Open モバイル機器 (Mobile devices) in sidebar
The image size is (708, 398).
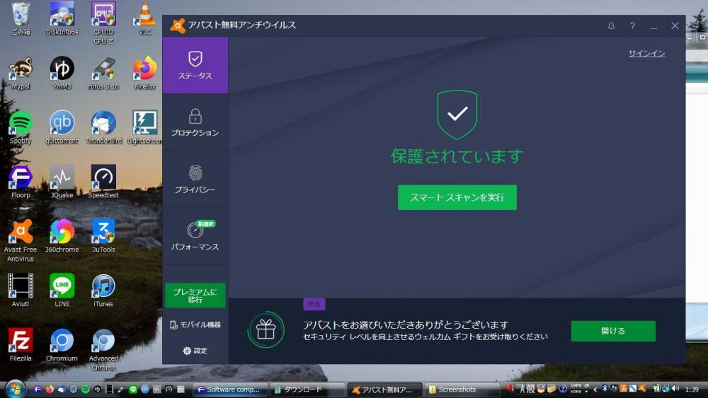point(195,324)
